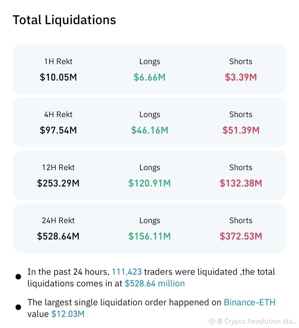Viewport: 299px width, 328px height.
Task: Click the 1H Longs value $6.66M
Action: (149, 77)
